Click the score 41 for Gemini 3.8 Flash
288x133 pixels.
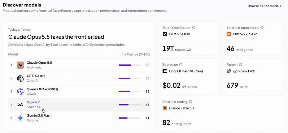coord(147,118)
